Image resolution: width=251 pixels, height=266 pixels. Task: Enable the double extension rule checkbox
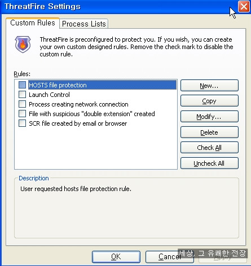[x=22, y=113]
